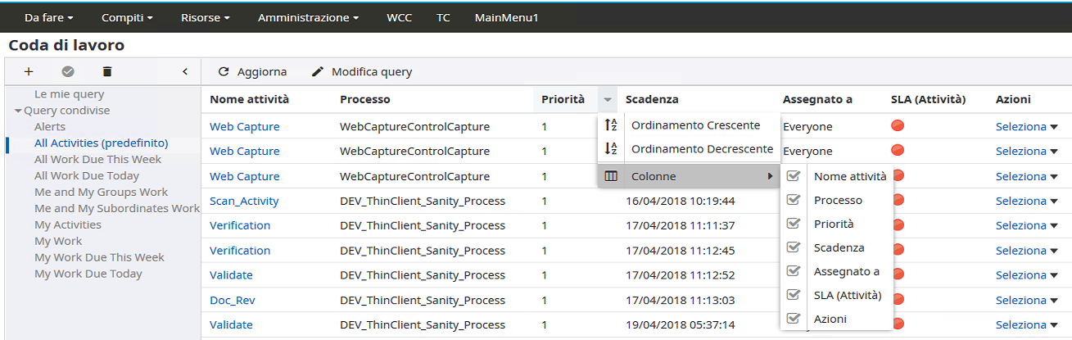Toggle the SLA (Attività) column checkbox
Screen dimensions: 1072x340
click(793, 295)
